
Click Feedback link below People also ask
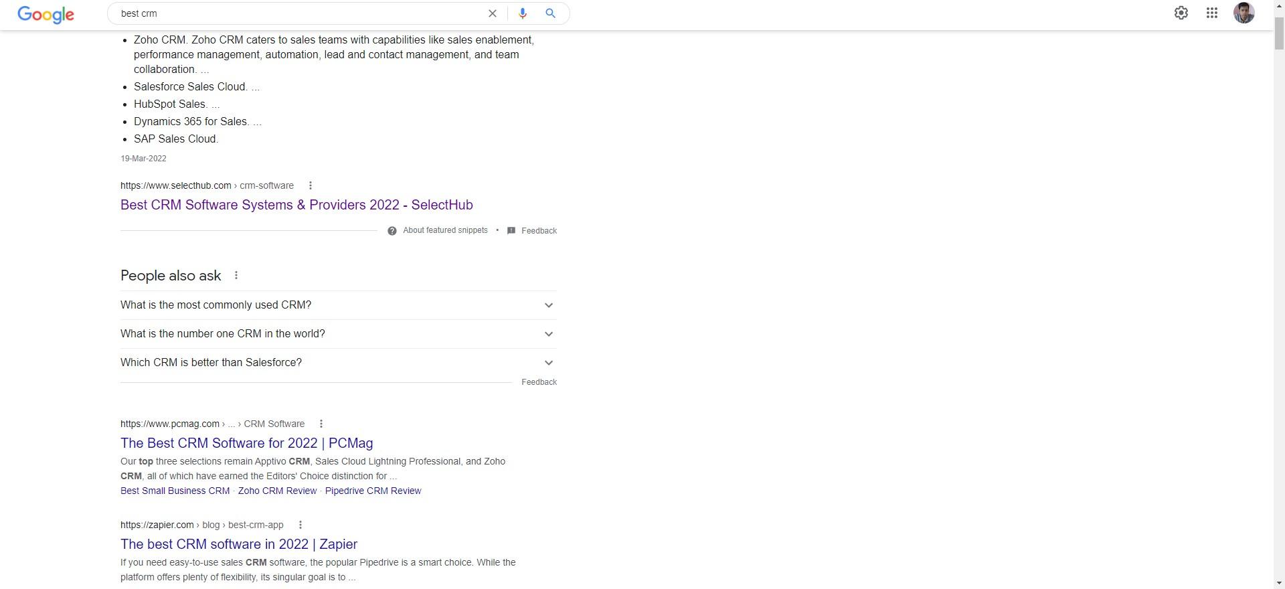point(539,382)
